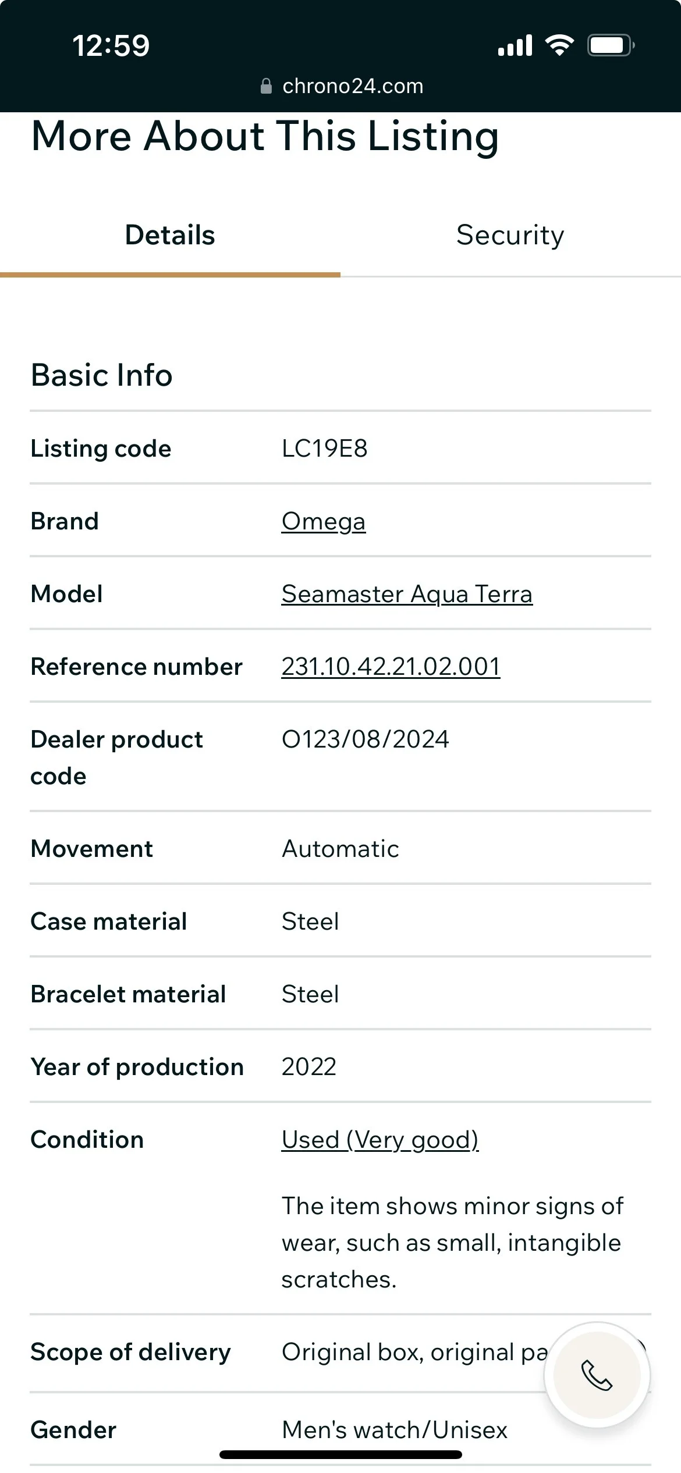Tap the More About This Listing heading
Viewport: 681px width, 1473px height.
pyautogui.click(x=265, y=136)
